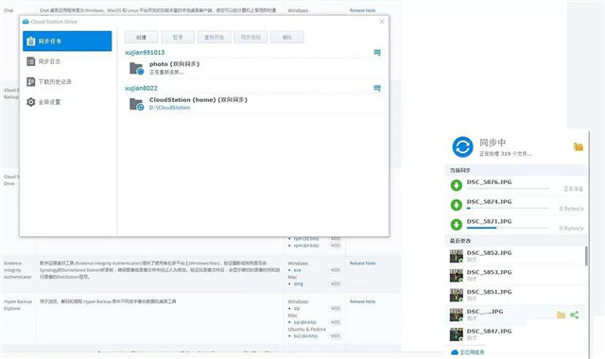The height and width of the screenshot is (359, 605).
Task: Open Release Note link for Chat row
Action: click(x=362, y=10)
